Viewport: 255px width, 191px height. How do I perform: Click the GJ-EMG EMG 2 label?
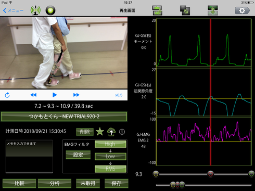[143, 137]
